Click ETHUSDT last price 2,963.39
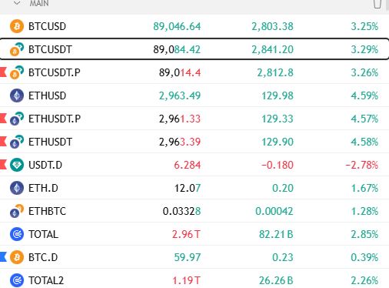 point(180,142)
